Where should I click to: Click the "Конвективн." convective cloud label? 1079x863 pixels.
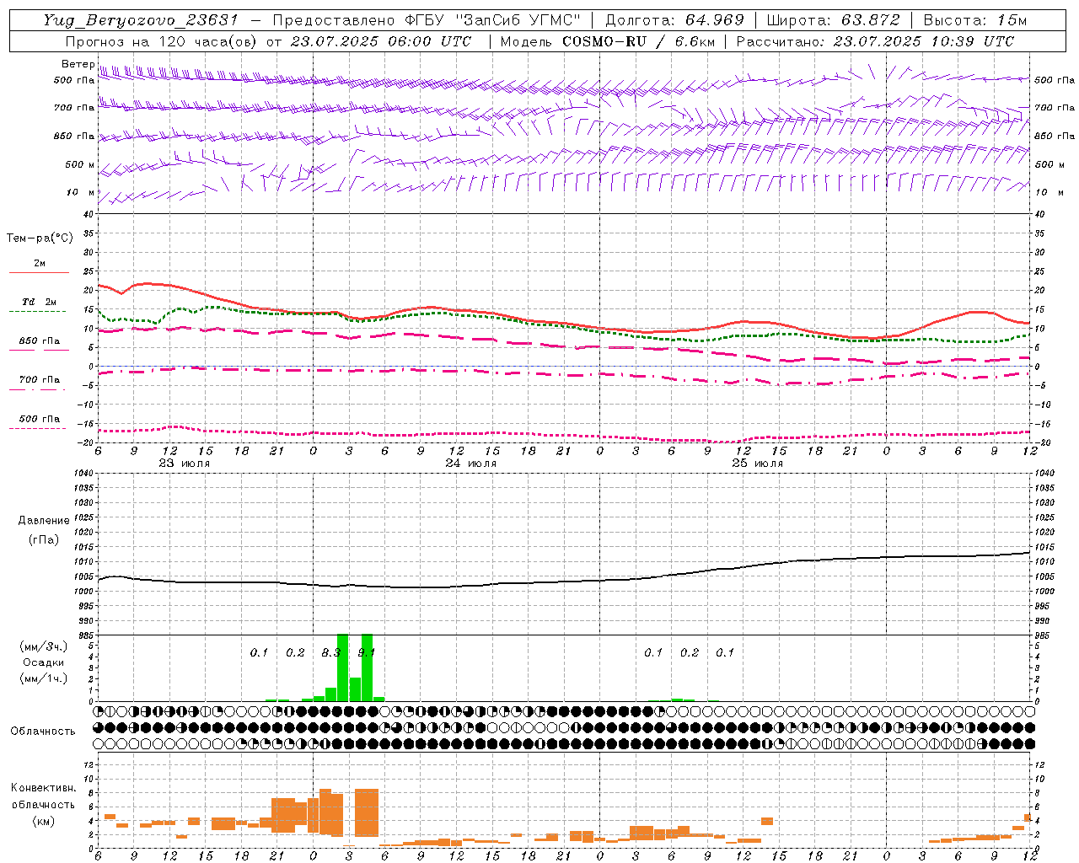[44, 788]
